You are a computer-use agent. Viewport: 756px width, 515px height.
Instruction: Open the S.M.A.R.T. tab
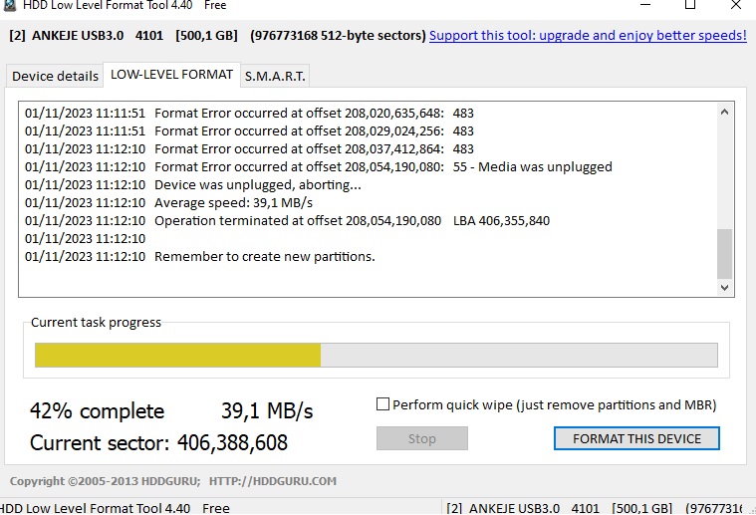click(x=276, y=76)
